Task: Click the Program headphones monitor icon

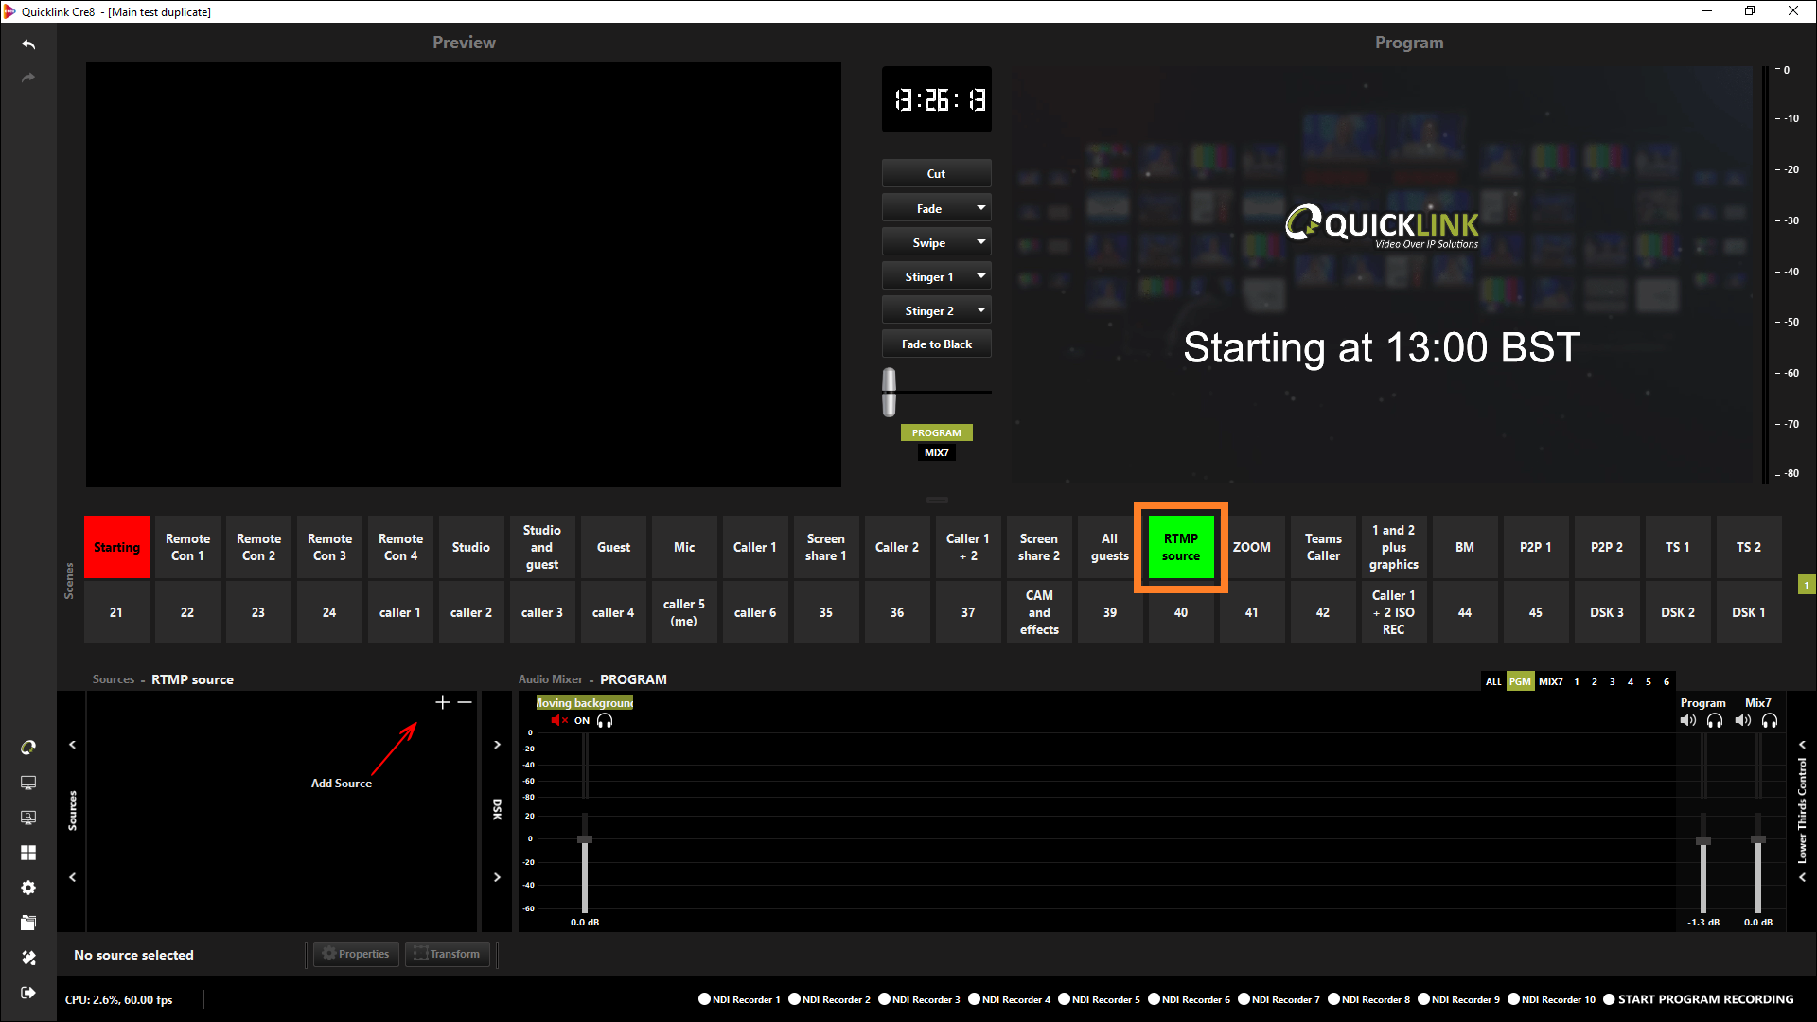Action: [1715, 721]
